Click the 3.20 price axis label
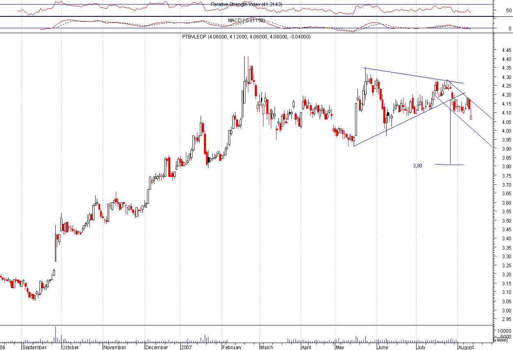513x350 pixels. (x=506, y=275)
